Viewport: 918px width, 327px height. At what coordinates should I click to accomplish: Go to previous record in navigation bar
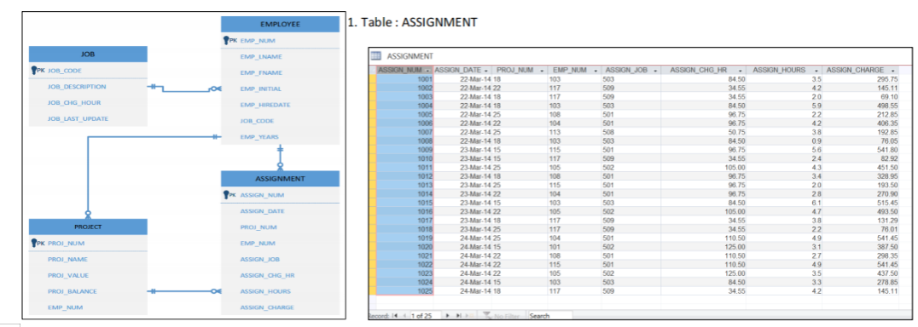pos(405,315)
